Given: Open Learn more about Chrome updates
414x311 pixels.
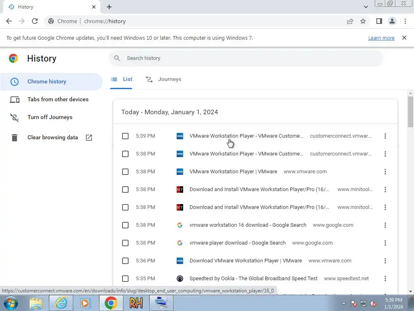Looking at the screenshot, I should pyautogui.click(x=381, y=38).
